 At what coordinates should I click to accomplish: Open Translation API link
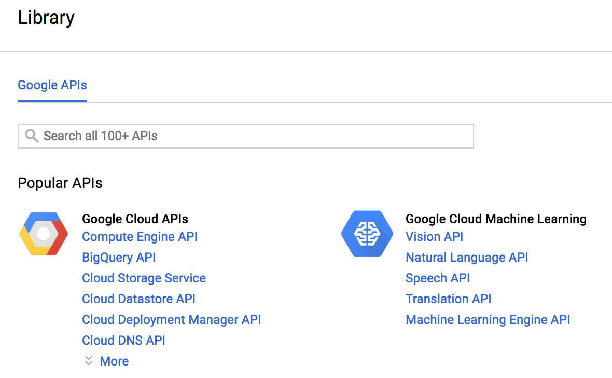tap(449, 299)
